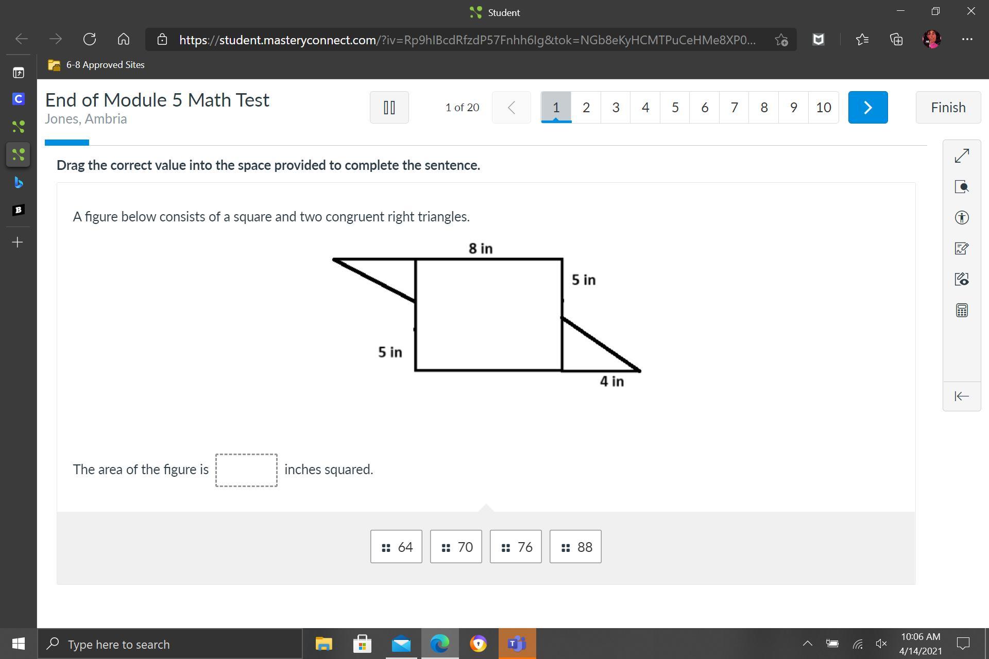Select question 5 tab
This screenshot has width=989, height=659.
(x=675, y=107)
